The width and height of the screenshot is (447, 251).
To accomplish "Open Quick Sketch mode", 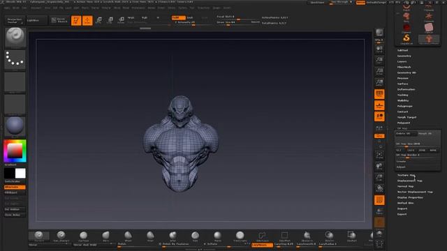I will [59, 20].
